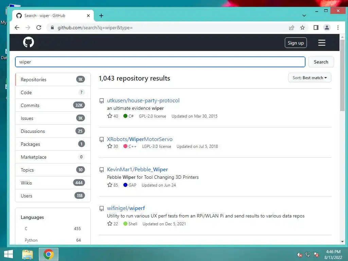Open utkusen/house-party-protocol repository
Viewport: 348px width, 261px height.
pyautogui.click(x=143, y=100)
